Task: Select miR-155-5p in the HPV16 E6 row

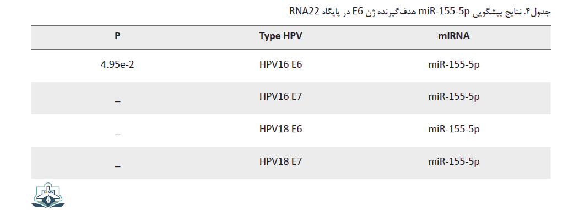Action: tap(454, 65)
